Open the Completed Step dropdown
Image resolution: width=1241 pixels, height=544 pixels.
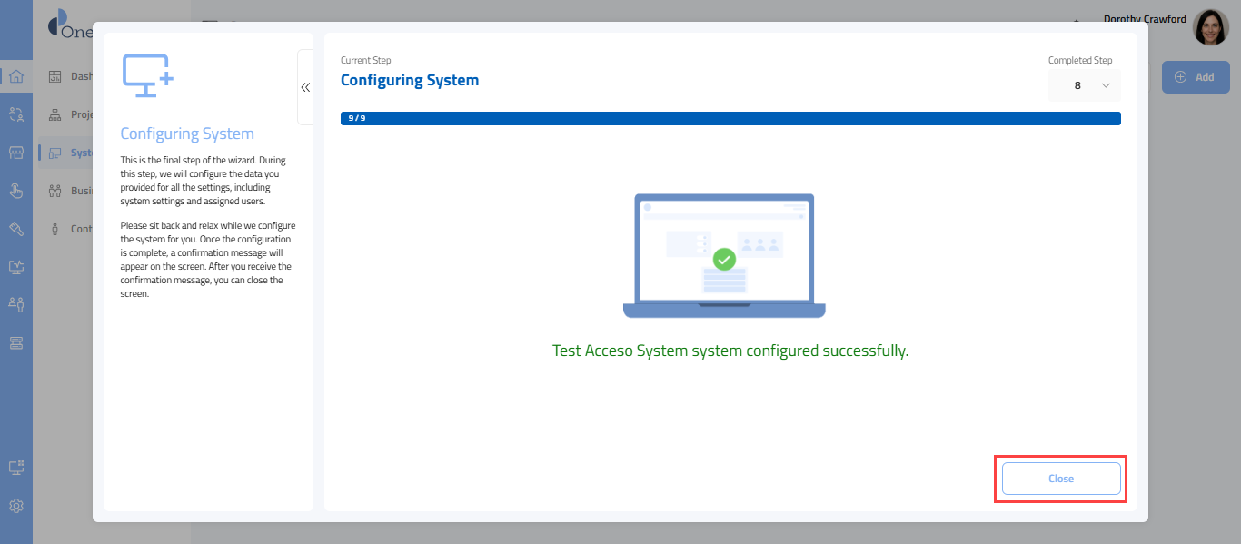coord(1085,85)
